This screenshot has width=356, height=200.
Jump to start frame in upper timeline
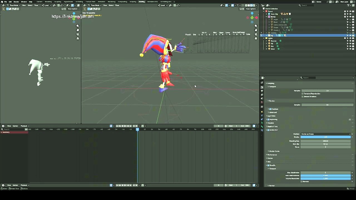[117, 126]
